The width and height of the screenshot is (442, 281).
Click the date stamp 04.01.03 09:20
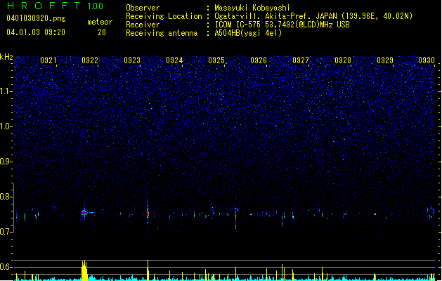coord(36,32)
